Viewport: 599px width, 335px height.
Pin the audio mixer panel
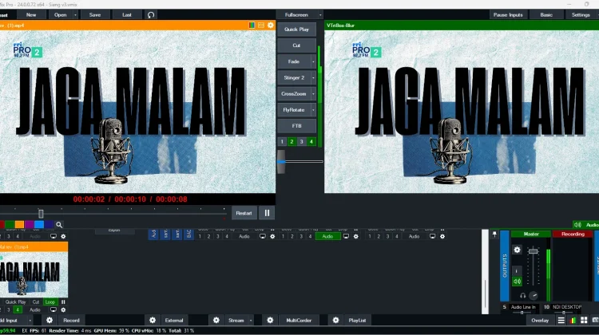point(494,235)
